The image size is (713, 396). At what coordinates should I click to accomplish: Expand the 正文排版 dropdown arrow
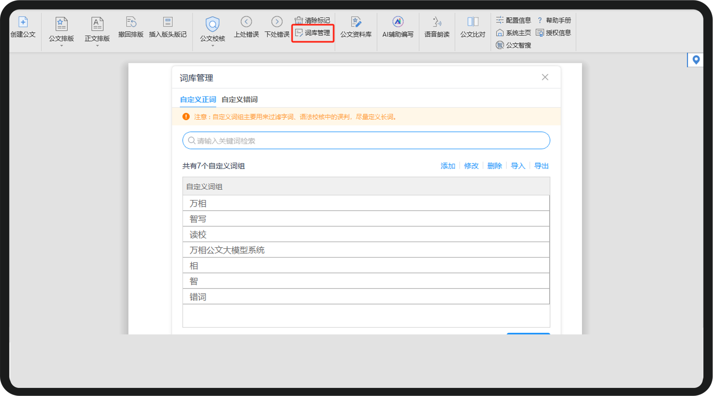(97, 46)
